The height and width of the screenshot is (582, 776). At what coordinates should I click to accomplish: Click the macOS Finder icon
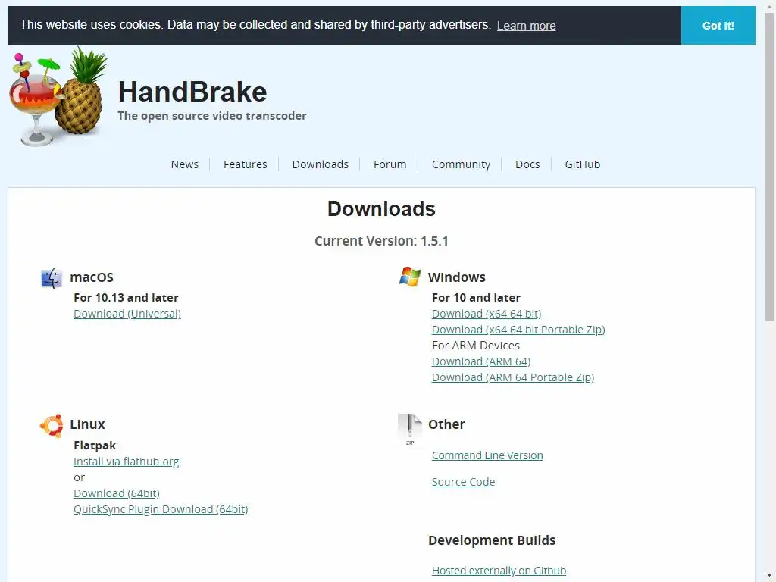click(x=52, y=278)
